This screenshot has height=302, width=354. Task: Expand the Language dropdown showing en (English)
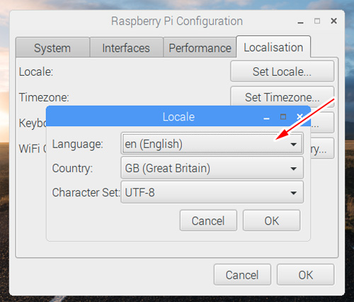pos(212,144)
